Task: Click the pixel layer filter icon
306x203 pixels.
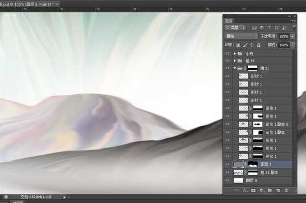Action: (x=254, y=27)
